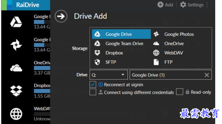The image size is (222, 124).
Task: Enable Connect using different credentials
Action: pos(93,92)
